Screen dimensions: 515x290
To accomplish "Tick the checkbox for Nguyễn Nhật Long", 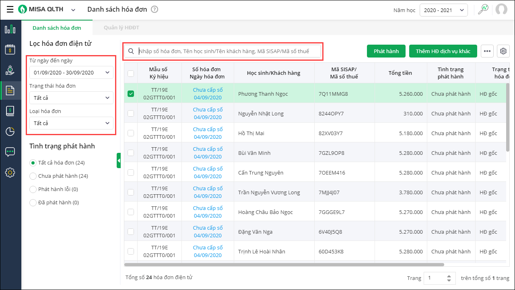I will coord(131,113).
